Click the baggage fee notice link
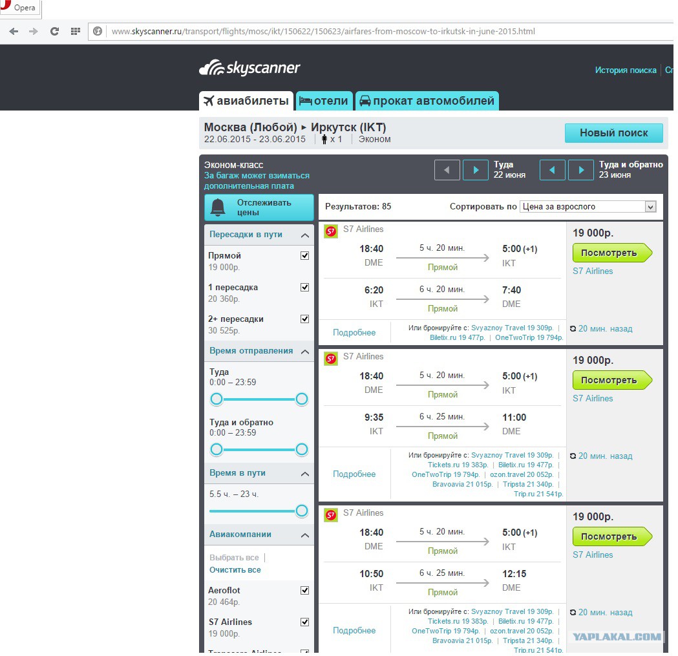 (257, 181)
